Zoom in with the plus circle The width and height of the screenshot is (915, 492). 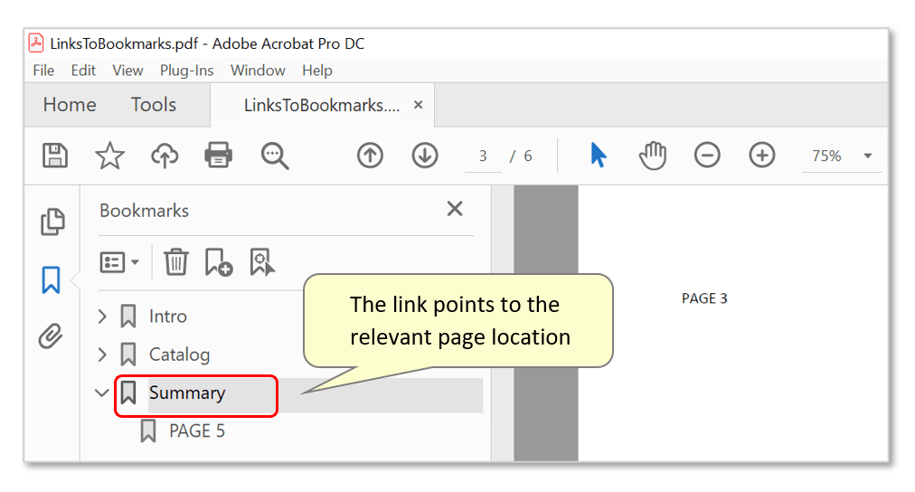tap(762, 156)
